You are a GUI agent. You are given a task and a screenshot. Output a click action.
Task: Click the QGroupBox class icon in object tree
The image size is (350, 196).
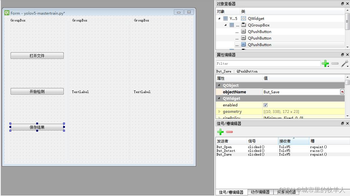[x=244, y=25]
